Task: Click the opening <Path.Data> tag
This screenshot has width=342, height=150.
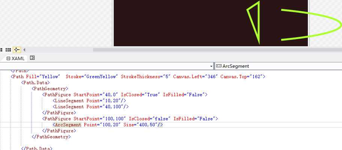Action: click(36, 83)
